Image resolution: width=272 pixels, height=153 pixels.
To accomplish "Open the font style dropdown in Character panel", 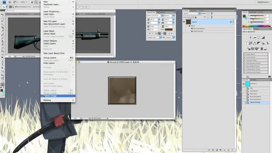I will click(173, 16).
